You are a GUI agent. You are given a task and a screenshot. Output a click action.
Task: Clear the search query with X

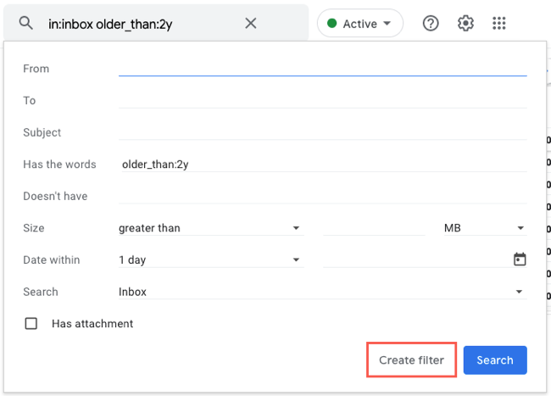tap(251, 24)
